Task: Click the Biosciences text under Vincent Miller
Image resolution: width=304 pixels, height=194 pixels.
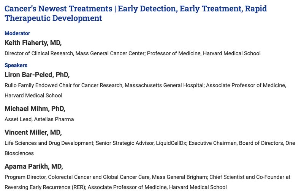Action: [x=19, y=153]
